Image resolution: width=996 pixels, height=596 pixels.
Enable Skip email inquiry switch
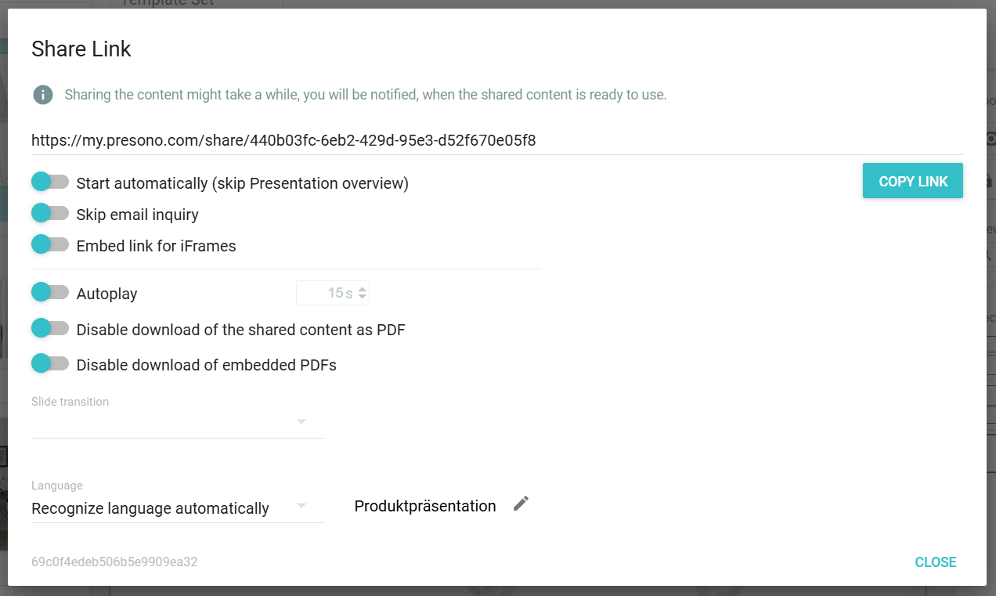[x=50, y=213]
